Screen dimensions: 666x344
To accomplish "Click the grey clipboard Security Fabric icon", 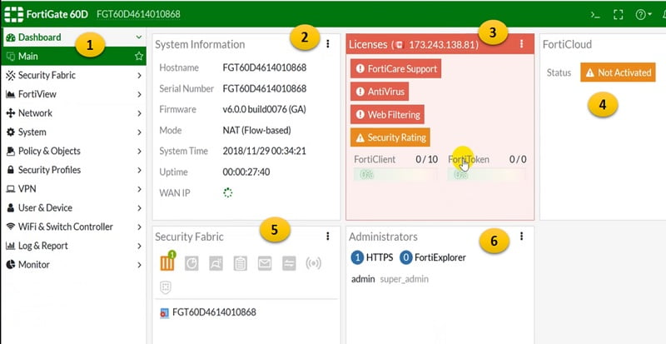I will [240, 264].
